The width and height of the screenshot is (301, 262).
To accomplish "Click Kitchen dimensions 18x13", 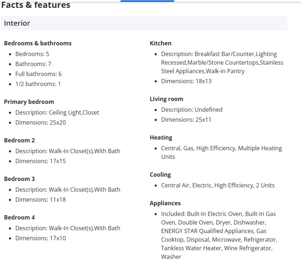I will pyautogui.click(x=186, y=81).
